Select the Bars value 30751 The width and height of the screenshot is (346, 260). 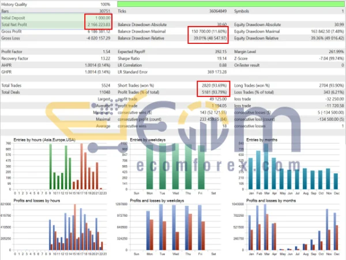pyautogui.click(x=104, y=11)
